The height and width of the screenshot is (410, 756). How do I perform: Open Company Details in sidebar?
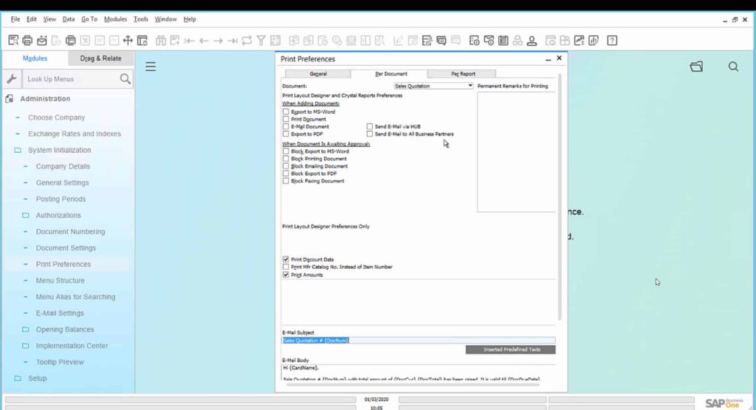point(63,166)
